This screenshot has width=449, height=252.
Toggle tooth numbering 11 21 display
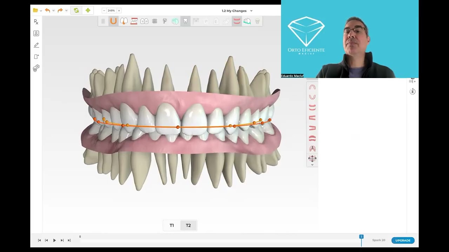[x=144, y=21]
